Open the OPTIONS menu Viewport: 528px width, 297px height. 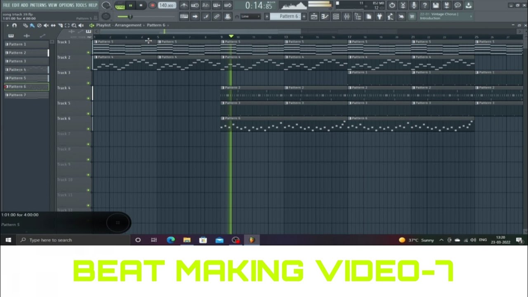(66, 5)
